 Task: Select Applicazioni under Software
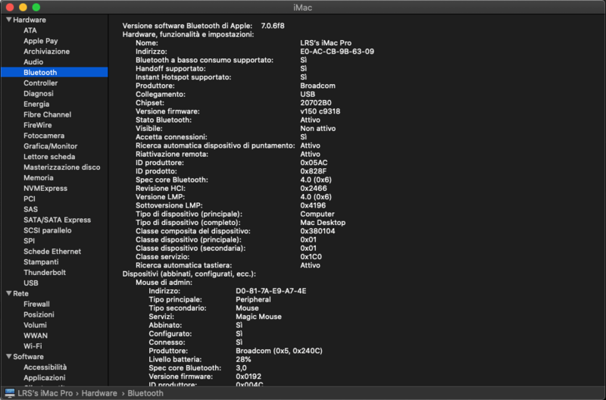pyautogui.click(x=44, y=378)
